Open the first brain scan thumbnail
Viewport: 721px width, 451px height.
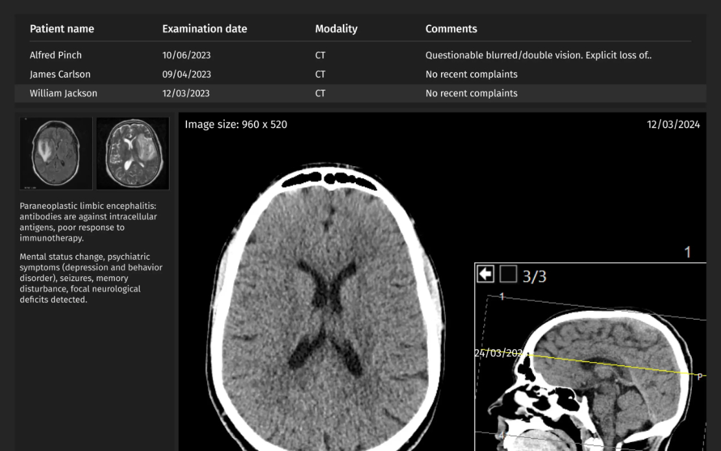click(56, 153)
